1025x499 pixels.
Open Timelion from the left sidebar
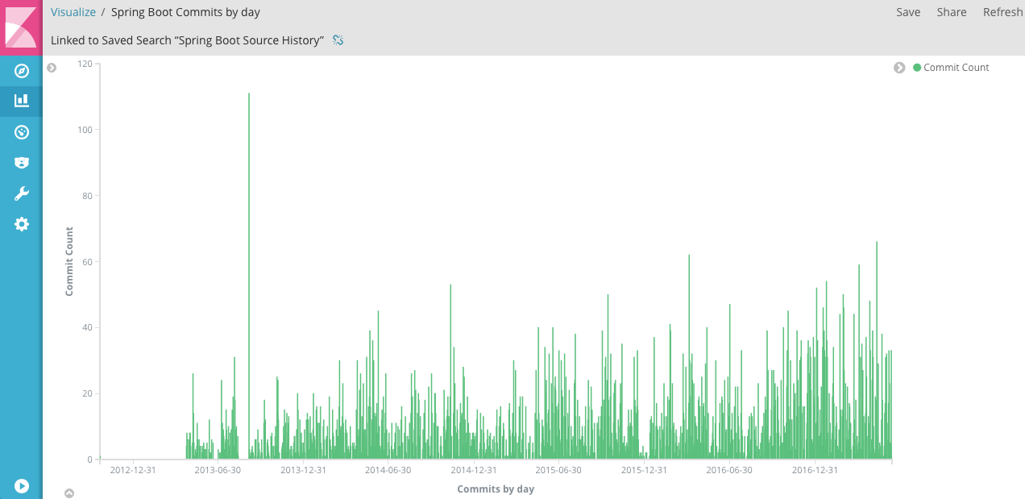(x=21, y=162)
